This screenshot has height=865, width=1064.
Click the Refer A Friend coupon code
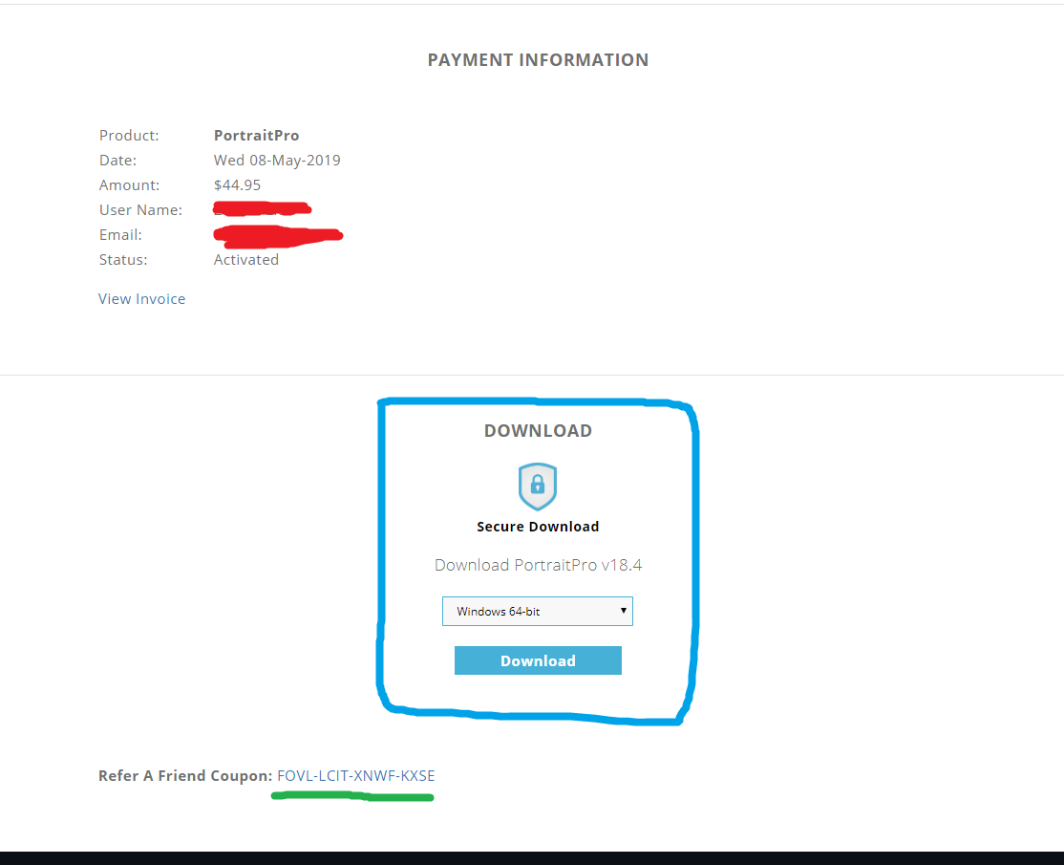356,775
